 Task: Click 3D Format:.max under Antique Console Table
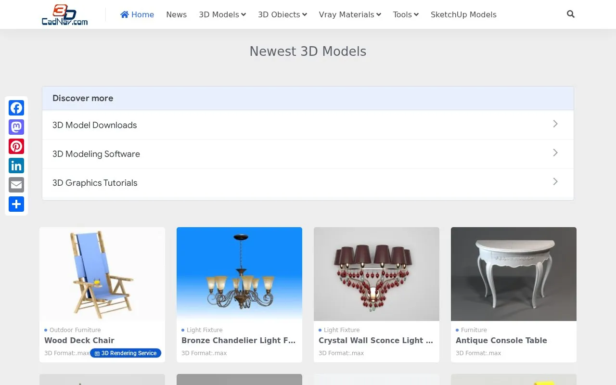pyautogui.click(x=478, y=353)
